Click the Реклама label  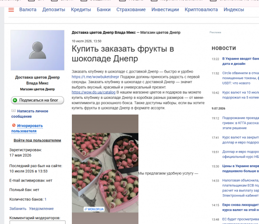click(215, 32)
